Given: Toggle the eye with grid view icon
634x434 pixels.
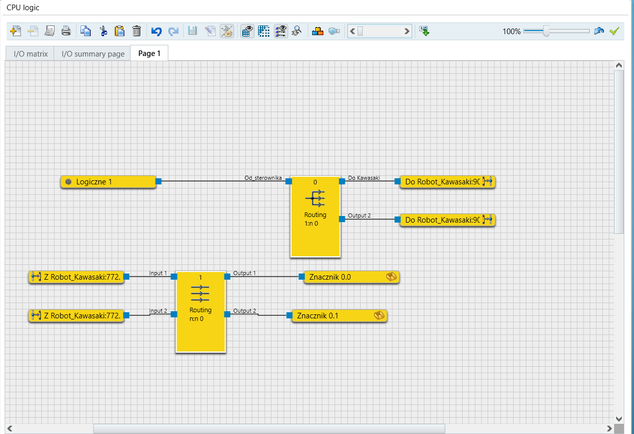Looking at the screenshot, I should click(247, 31).
